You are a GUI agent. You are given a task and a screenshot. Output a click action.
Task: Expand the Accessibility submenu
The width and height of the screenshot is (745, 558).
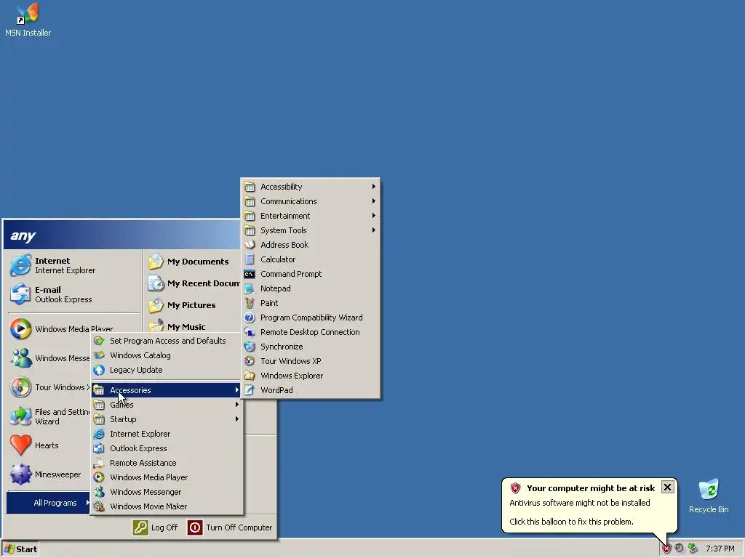[310, 187]
